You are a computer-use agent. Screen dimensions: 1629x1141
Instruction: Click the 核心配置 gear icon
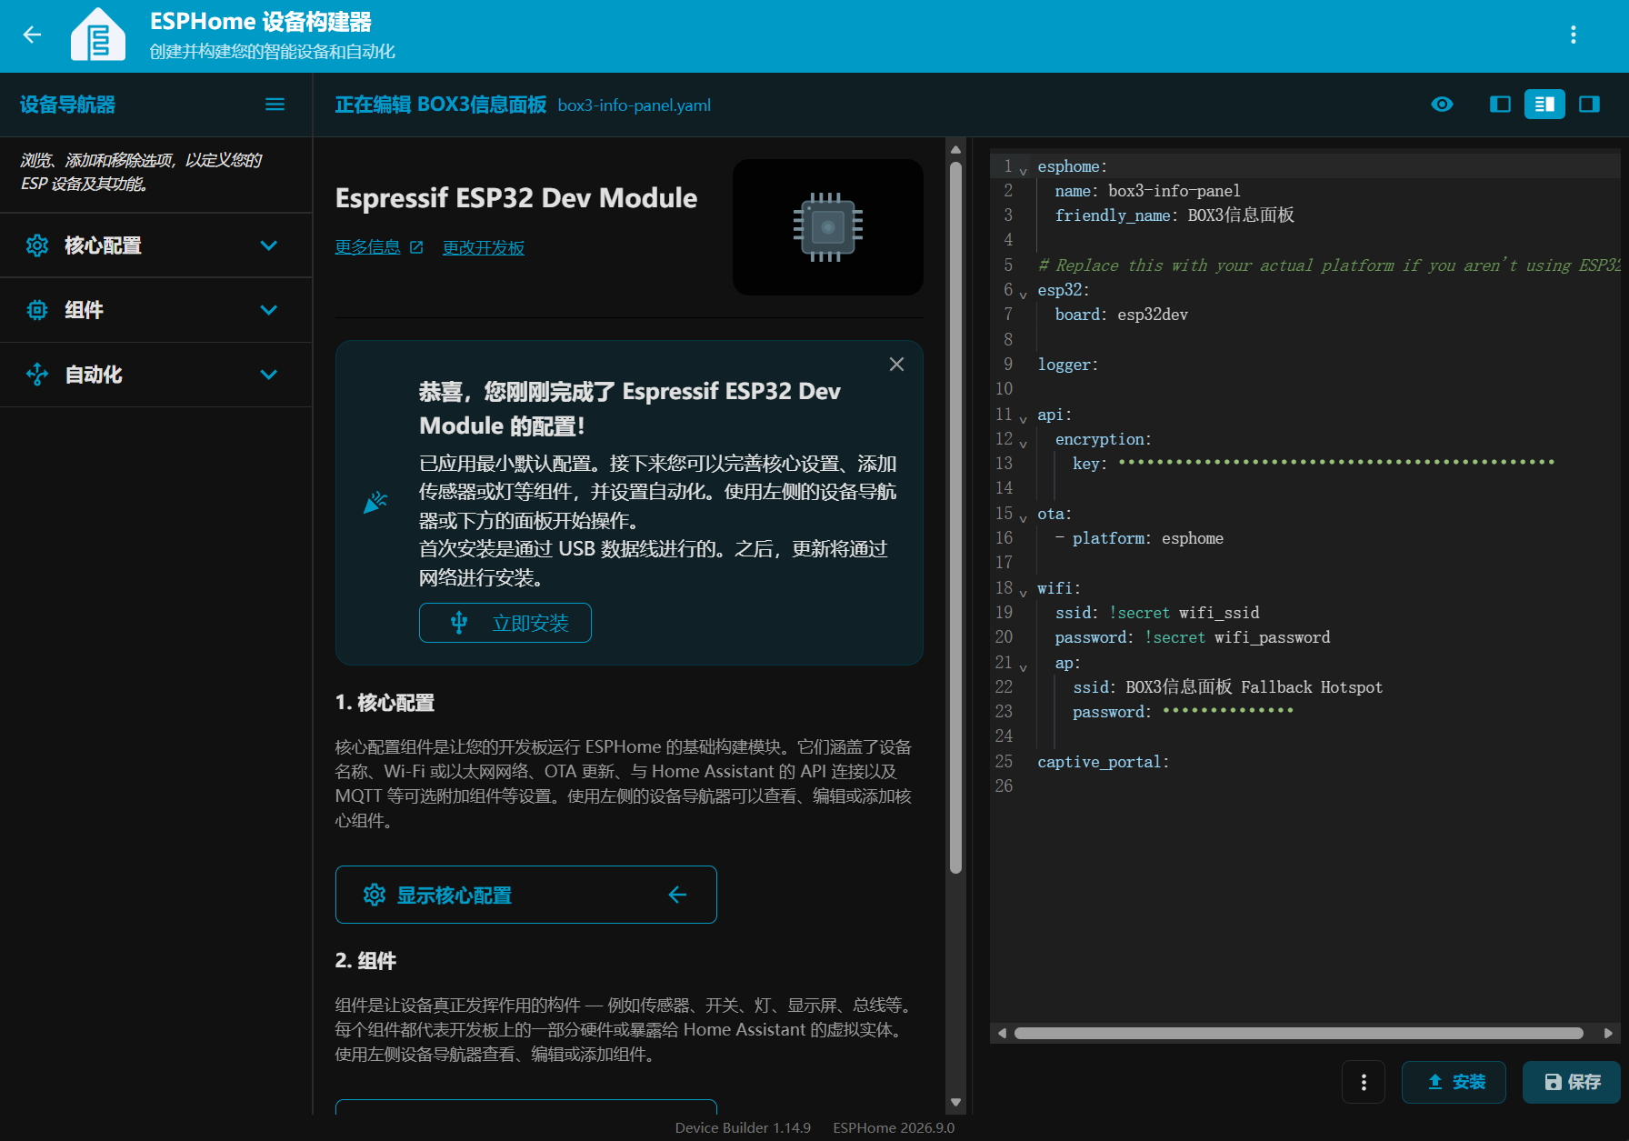point(37,245)
